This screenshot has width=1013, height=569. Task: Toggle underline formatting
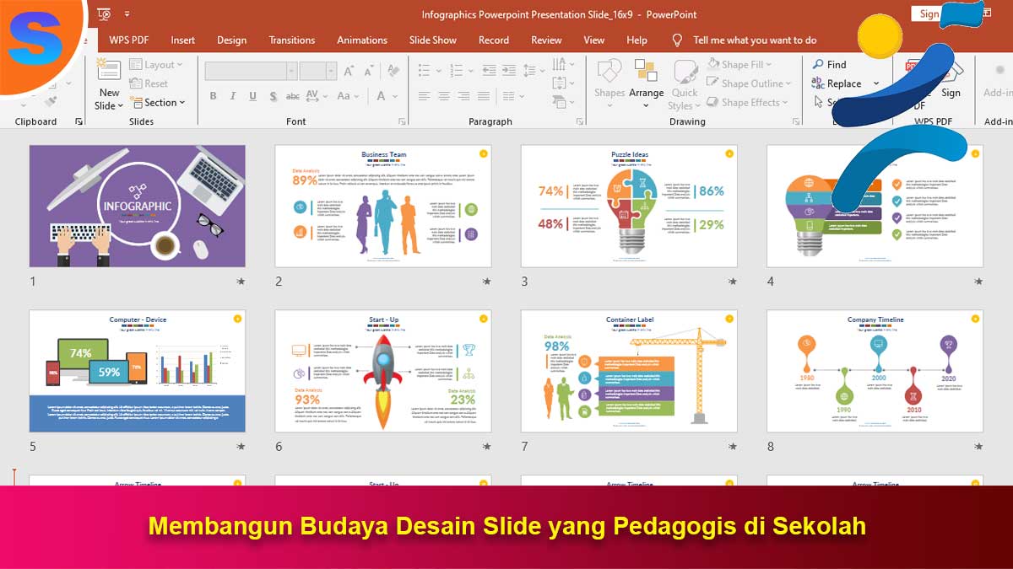pyautogui.click(x=253, y=96)
